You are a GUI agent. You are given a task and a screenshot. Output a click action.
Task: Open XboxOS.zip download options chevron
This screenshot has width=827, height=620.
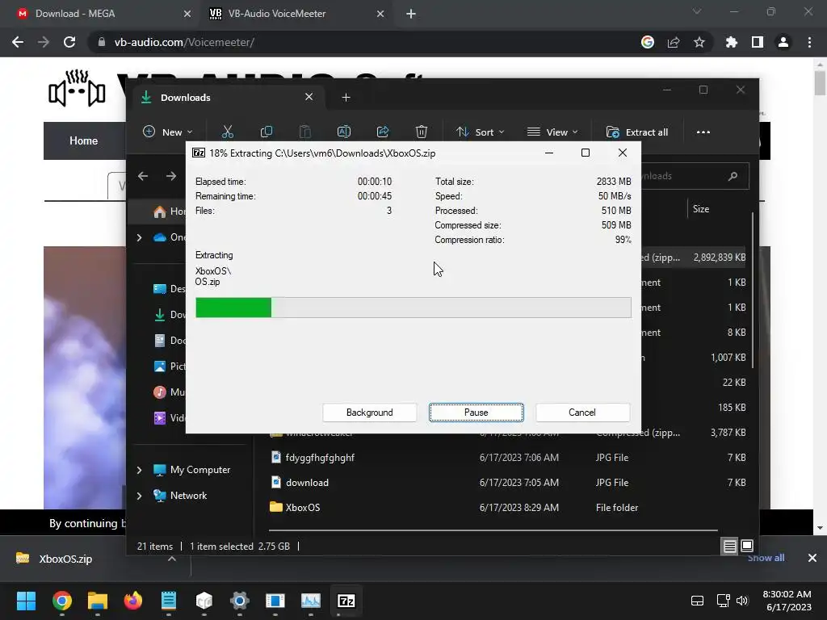pos(171,559)
